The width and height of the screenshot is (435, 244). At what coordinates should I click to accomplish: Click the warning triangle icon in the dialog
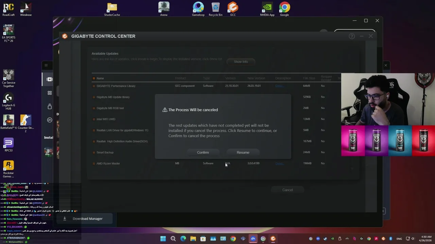(x=165, y=110)
